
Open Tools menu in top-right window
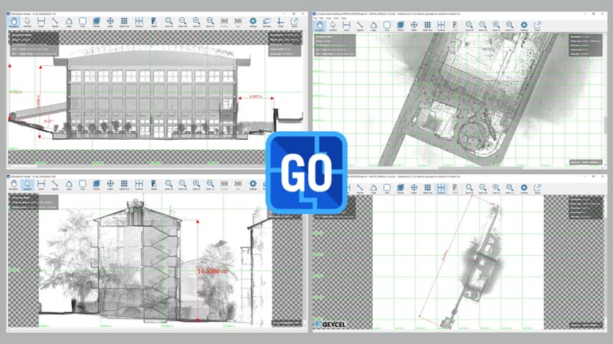click(336, 18)
